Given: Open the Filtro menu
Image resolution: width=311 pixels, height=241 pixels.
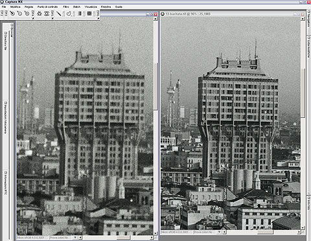Looking at the screenshot, I should pyautogui.click(x=66, y=7).
